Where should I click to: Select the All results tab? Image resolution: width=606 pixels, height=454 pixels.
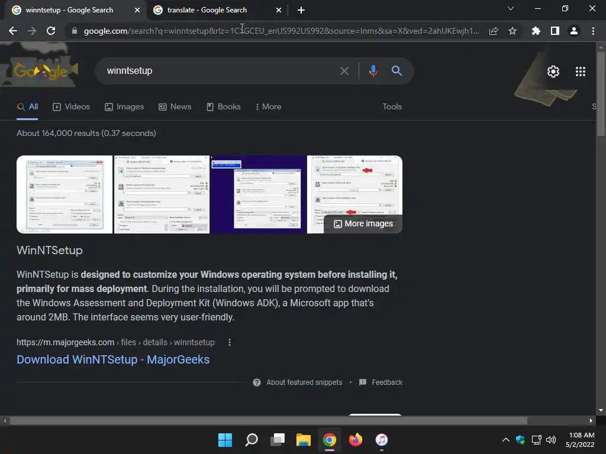tap(27, 107)
